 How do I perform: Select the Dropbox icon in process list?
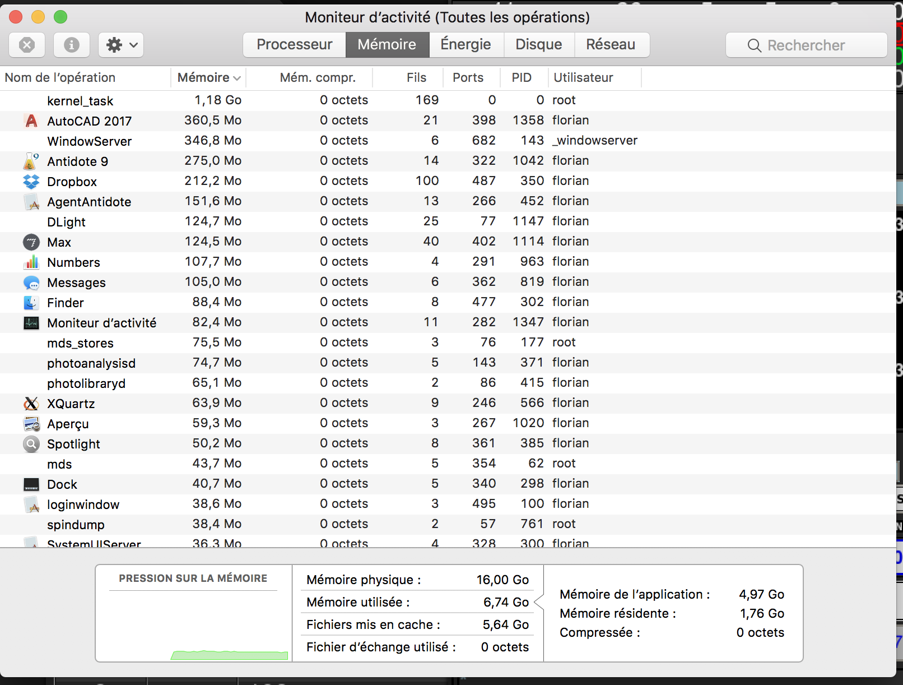click(31, 182)
